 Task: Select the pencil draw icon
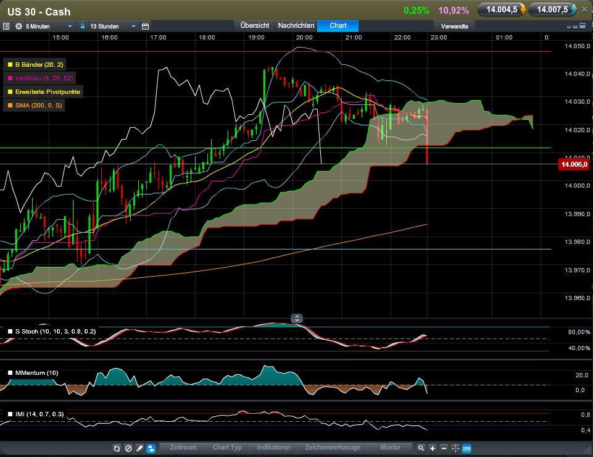point(139,448)
